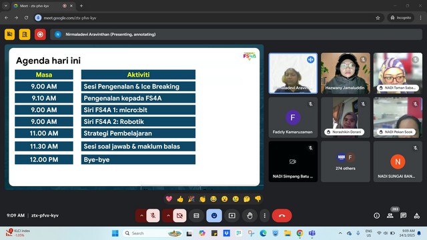Expand audio settings arrow beside microphone
Viewport: 427px width, 240px height.
[x=141, y=215]
